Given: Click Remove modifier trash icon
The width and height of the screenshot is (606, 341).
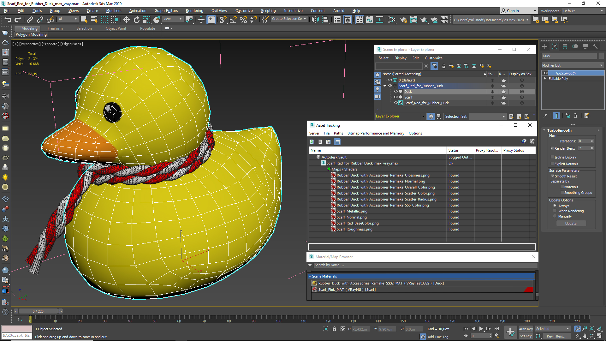Looking at the screenshot, I should click(575, 116).
